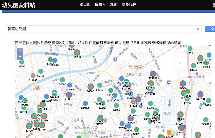215x138 pixels.
Task: Open the 幼兒園 navigation menu item
Action: (x=85, y=5)
